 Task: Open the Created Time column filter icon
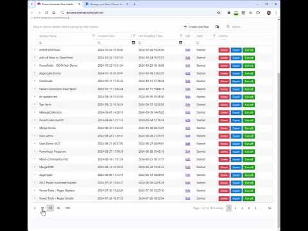tap(134, 36)
